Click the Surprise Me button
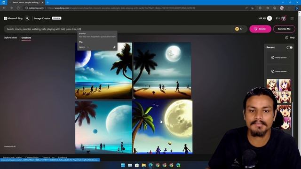The image size is (301, 169). tap(284, 29)
